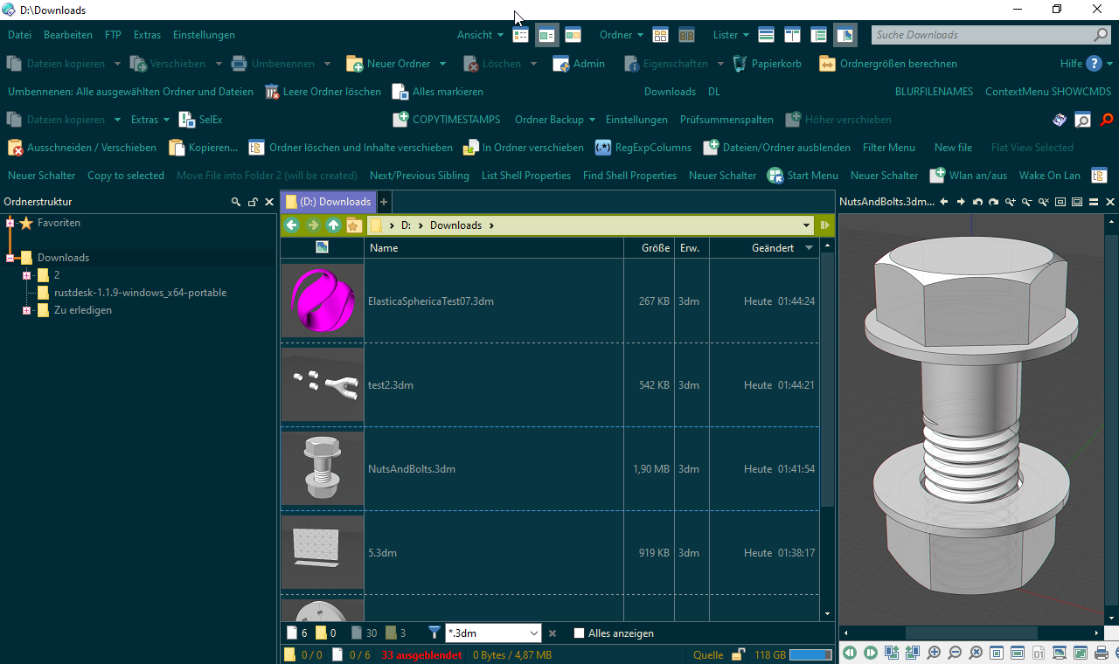Zoom in using bottom preview magnifier plus
This screenshot has width=1119, height=664.
(x=934, y=653)
